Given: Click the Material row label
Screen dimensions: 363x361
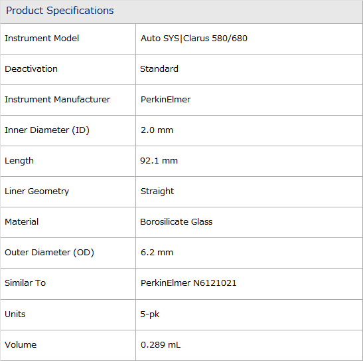Looking at the screenshot, I should (x=21, y=222).
